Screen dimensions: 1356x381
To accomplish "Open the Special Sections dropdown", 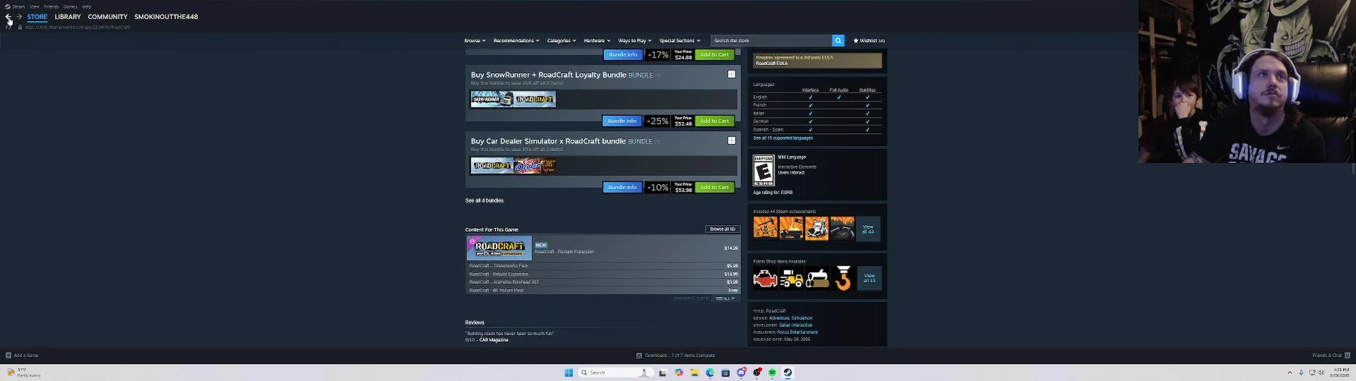I will click(680, 40).
